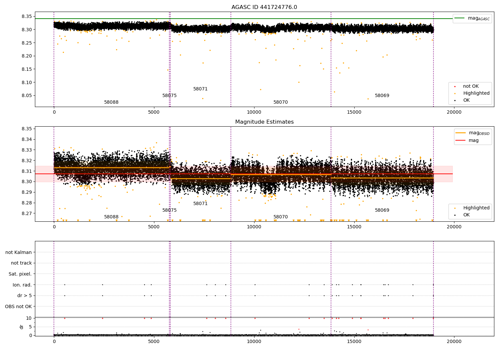The height and width of the screenshot is (349, 499).
Task: Click the 8.05 y-axis tick label
Action: coord(27,96)
